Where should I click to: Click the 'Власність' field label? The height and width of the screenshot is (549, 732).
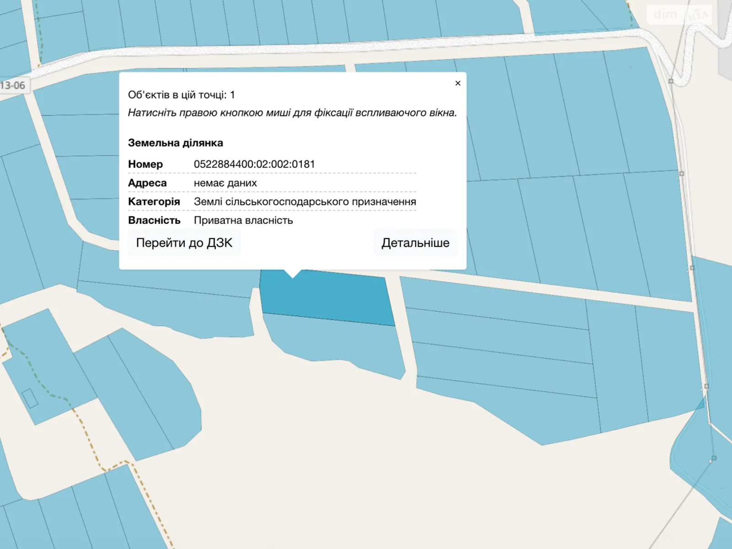154,221
